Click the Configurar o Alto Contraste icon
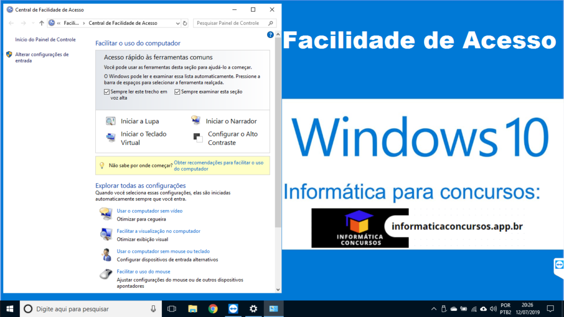Image resolution: width=564 pixels, height=317 pixels. pyautogui.click(x=197, y=137)
